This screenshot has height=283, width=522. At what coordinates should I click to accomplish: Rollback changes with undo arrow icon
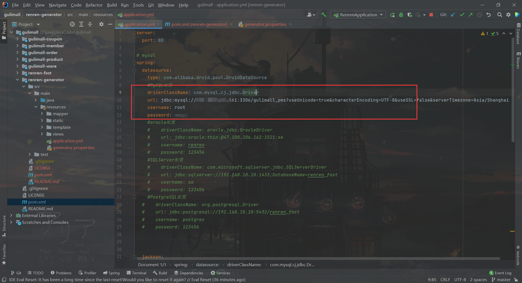(x=489, y=15)
